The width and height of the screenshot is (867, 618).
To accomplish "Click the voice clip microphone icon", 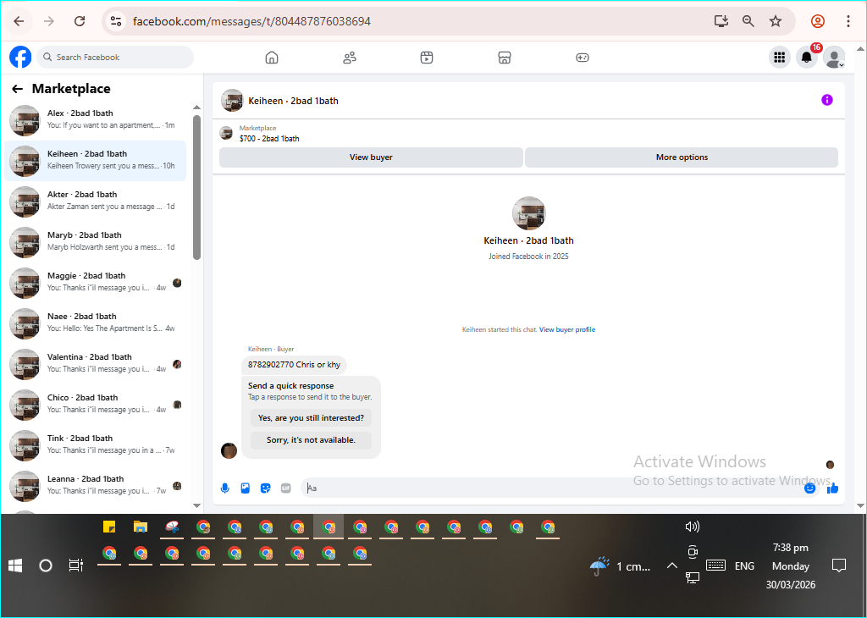I will pos(225,488).
